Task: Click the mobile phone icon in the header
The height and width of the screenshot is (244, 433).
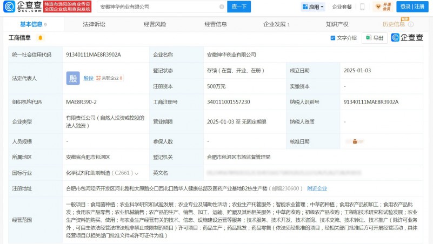Action: (362, 7)
